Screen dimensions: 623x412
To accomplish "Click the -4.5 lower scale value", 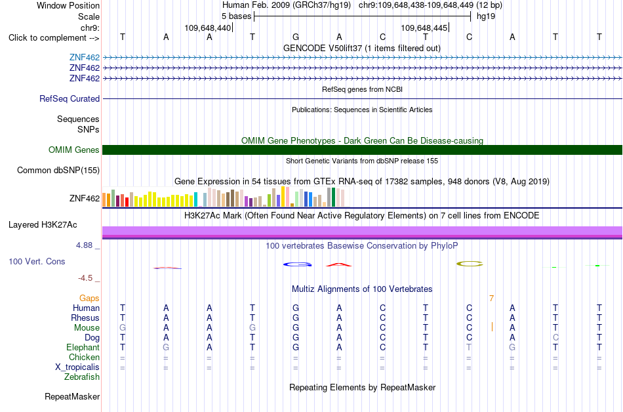I will pyautogui.click(x=85, y=278).
